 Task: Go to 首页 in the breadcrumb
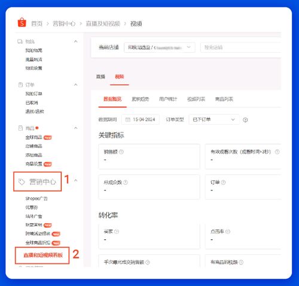tap(37, 23)
